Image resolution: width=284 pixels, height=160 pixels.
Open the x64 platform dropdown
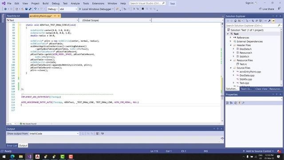pos(68,9)
